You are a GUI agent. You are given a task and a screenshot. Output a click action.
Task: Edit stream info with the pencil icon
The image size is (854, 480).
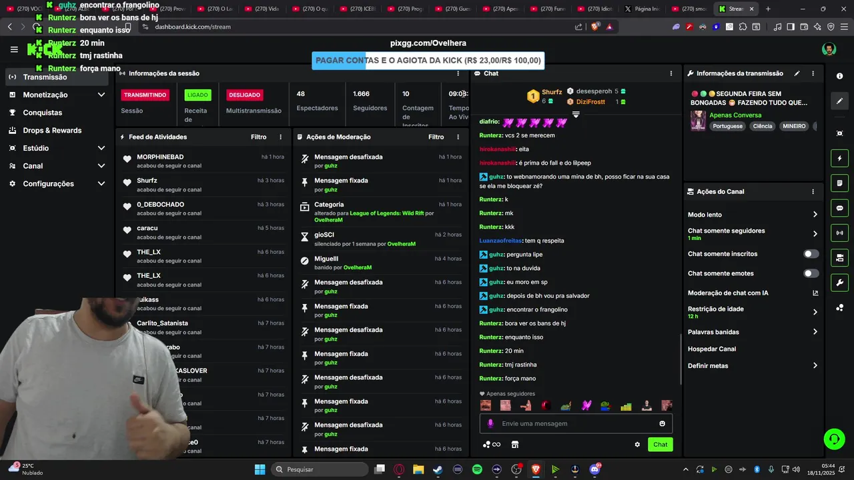pos(797,73)
